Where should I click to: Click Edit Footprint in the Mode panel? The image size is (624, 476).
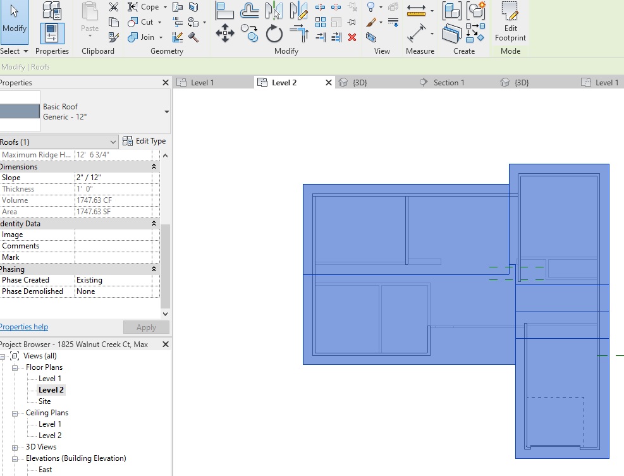[510, 24]
